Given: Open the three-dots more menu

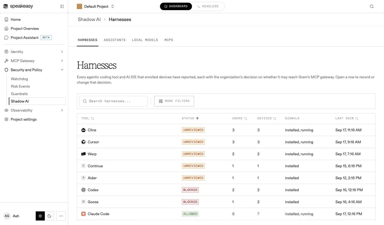Looking at the screenshot, I should click(x=61, y=216).
